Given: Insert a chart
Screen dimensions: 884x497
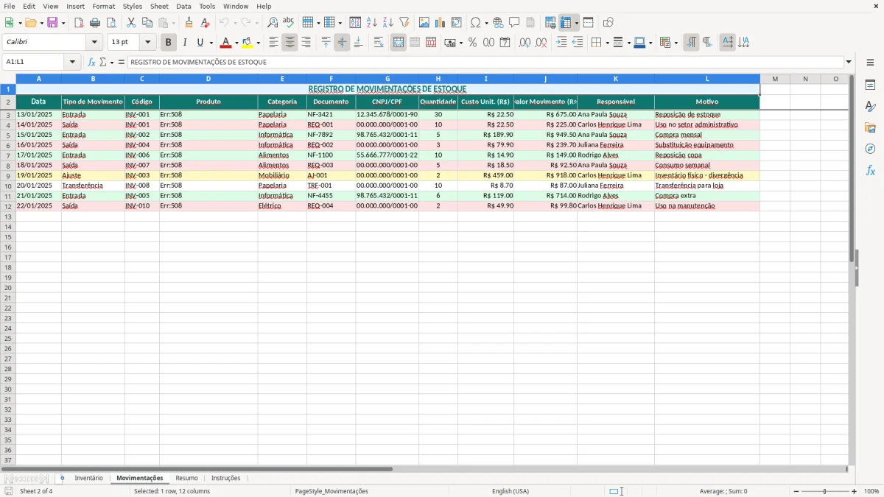Looking at the screenshot, I should click(441, 23).
